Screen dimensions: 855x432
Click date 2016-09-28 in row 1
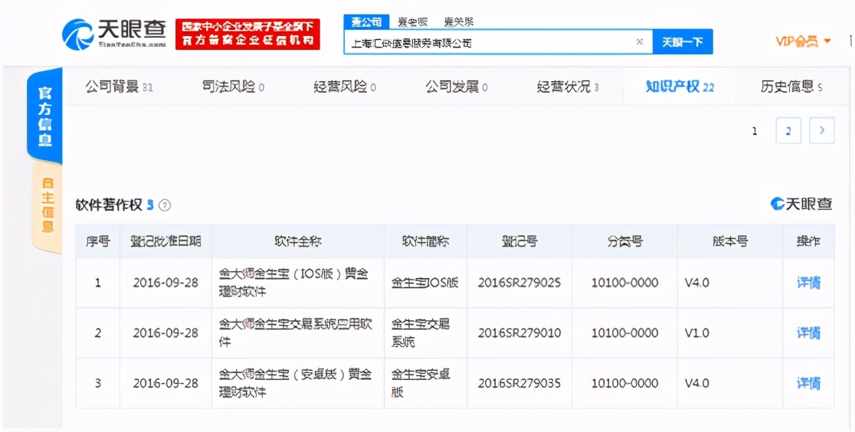pyautogui.click(x=165, y=283)
